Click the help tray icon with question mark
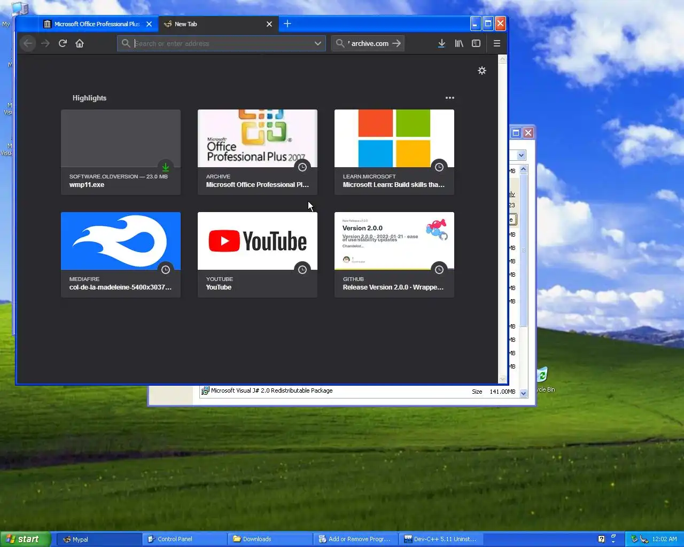 [601, 539]
